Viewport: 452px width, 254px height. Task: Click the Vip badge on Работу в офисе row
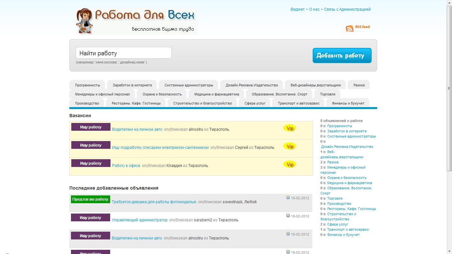[290, 164]
